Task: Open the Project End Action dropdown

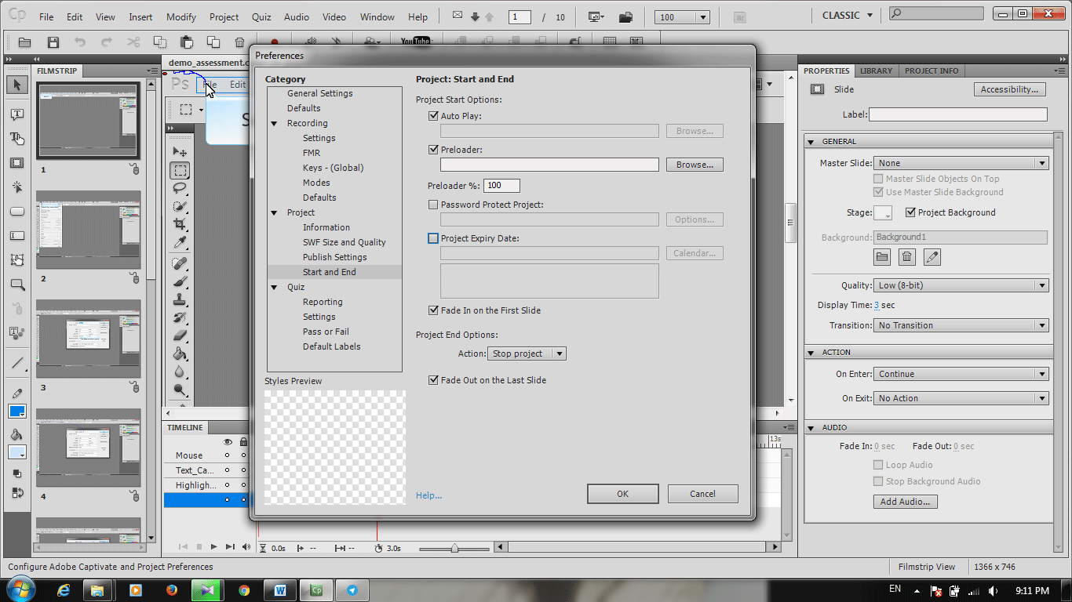Action: pyautogui.click(x=527, y=354)
